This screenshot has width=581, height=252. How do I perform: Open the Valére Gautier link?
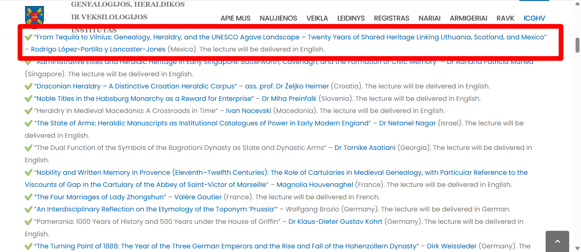coord(198,197)
